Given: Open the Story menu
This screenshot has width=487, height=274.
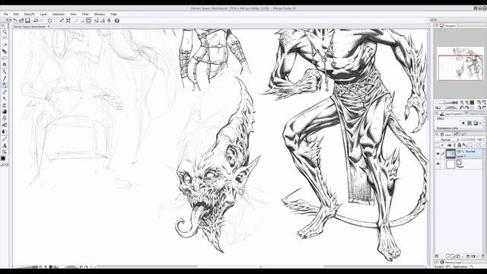Looking at the screenshot, I should [x=30, y=14].
